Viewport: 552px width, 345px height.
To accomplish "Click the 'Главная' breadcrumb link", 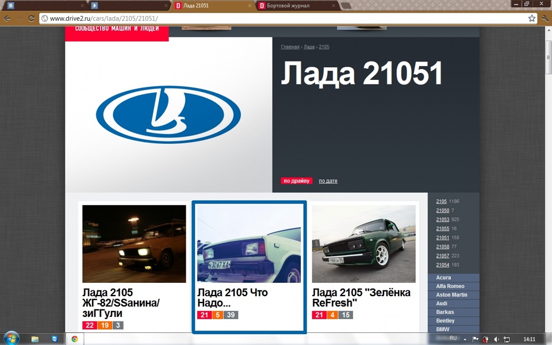I will 290,47.
